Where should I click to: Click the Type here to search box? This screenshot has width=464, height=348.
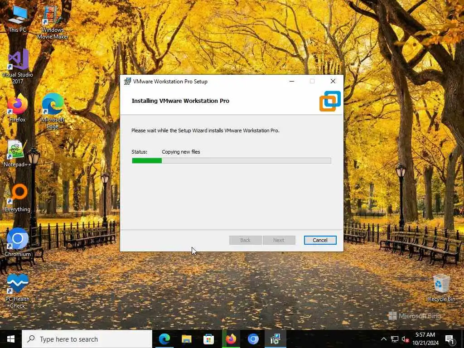point(87,339)
